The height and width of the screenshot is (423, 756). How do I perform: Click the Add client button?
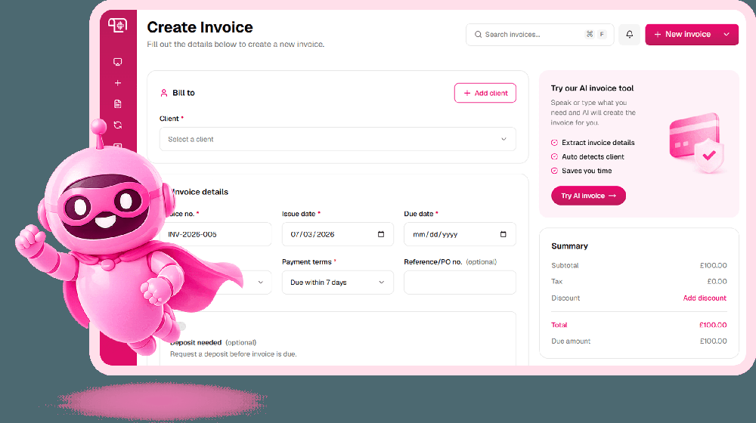(485, 93)
